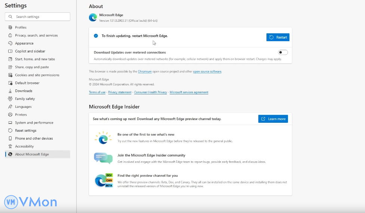Open Privacy, search, and services settings
The width and height of the screenshot is (365, 213).
tap(36, 36)
